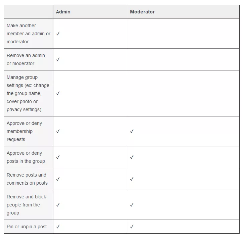Image resolution: width=245 pixels, height=238 pixels.
Task: Click Moderator checkmark for Pin or unpin
Action: coord(132,227)
